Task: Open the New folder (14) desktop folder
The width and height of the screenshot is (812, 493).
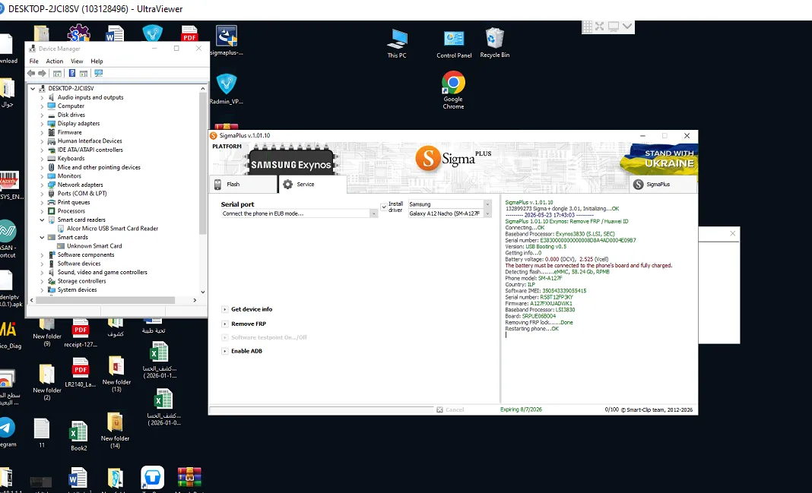Action: pos(115,431)
